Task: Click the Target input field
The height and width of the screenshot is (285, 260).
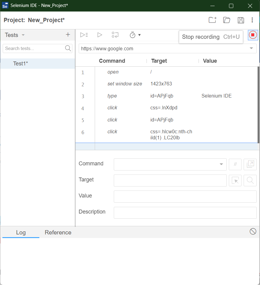Action: 170,181
